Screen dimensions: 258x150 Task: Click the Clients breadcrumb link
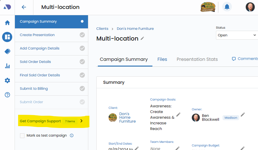point(102,29)
